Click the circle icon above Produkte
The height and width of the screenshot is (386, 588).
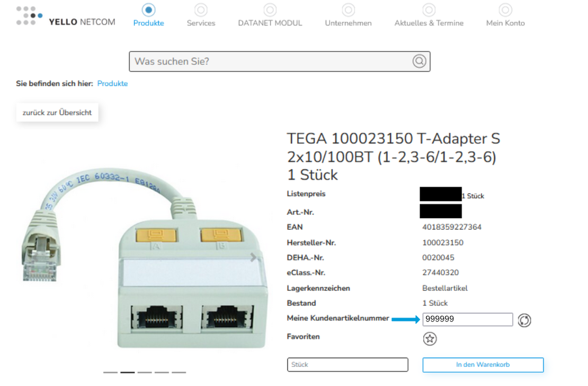click(148, 10)
